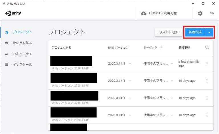Click the 'a few seconds ago' timestamp
Screen dimensions: 219x134
point(188,64)
